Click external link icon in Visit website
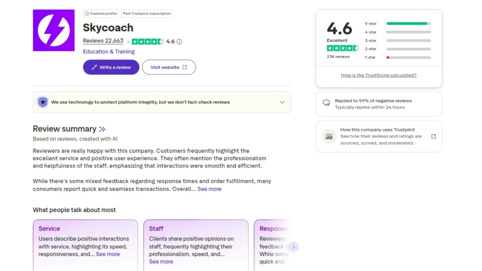482x271 pixels. 185,67
